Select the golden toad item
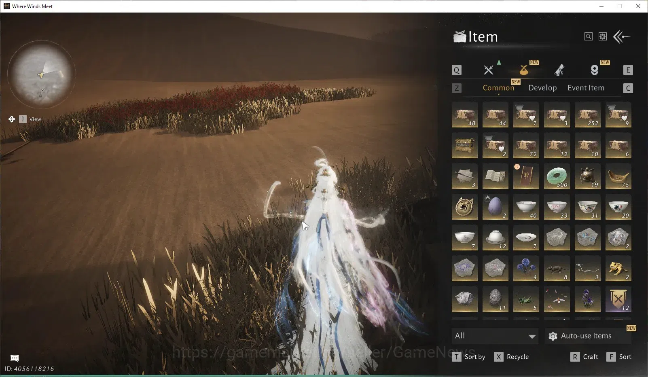648x377 pixels. click(618, 269)
